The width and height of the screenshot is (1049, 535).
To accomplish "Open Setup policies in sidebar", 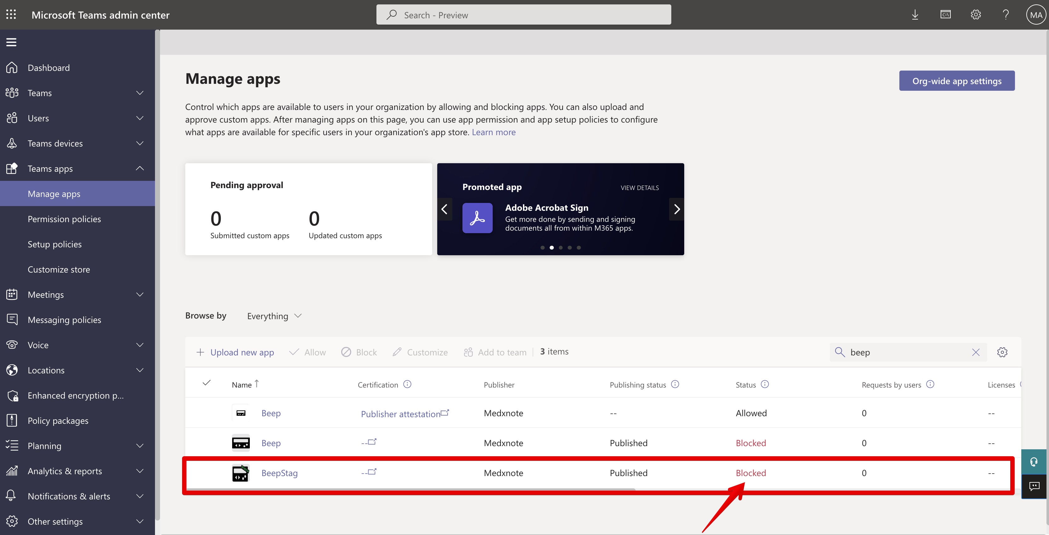I will tap(54, 244).
